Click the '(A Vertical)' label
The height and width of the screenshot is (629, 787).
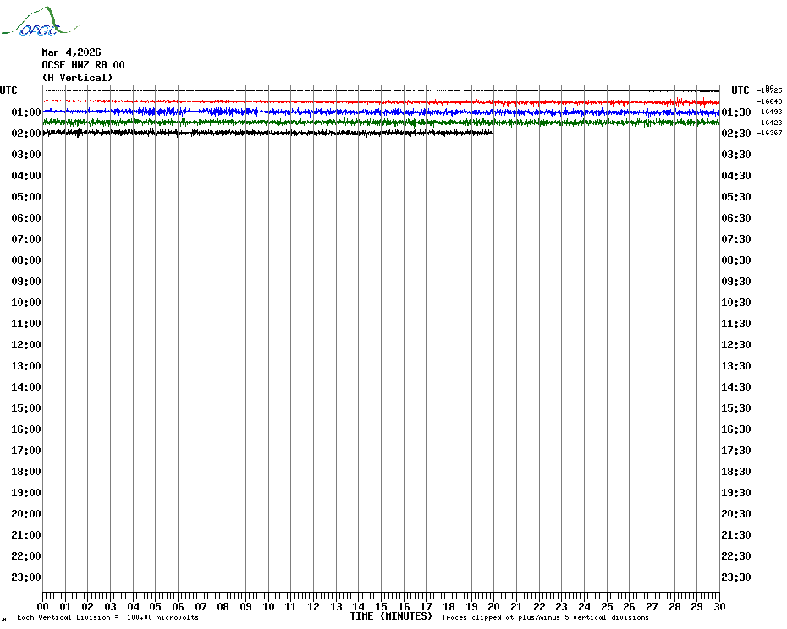[x=77, y=78]
